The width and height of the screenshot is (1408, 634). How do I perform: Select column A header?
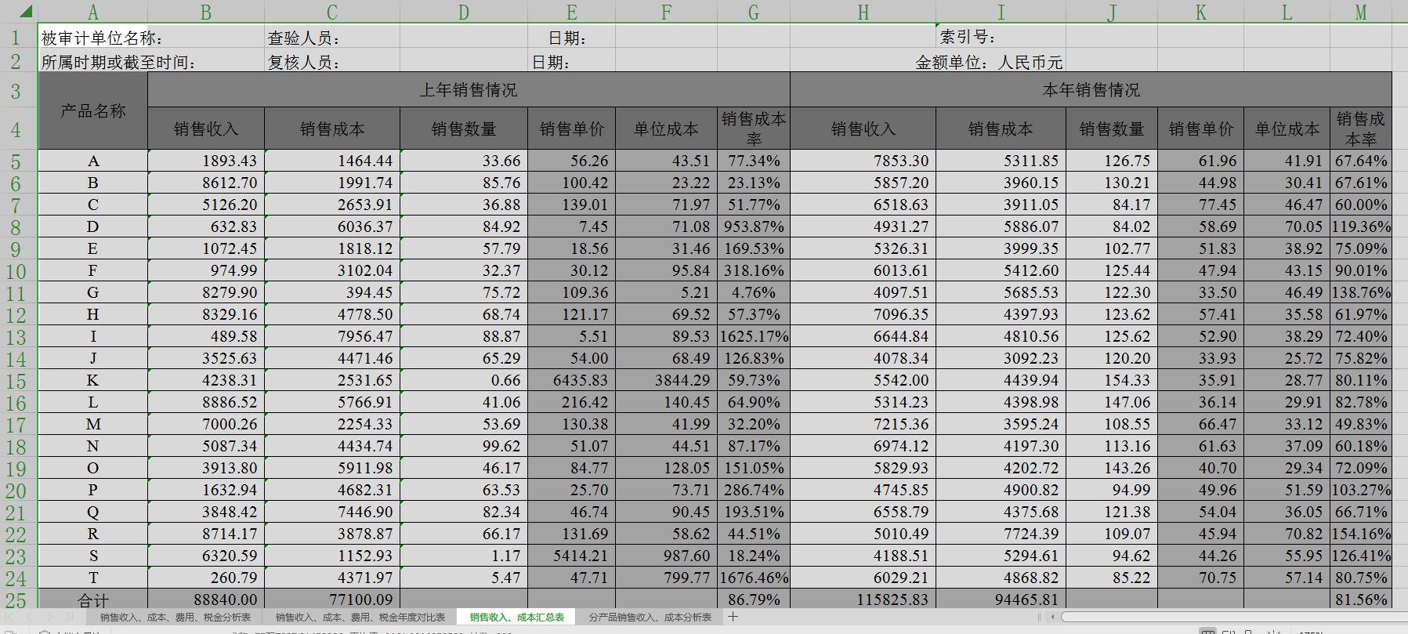coord(92,12)
